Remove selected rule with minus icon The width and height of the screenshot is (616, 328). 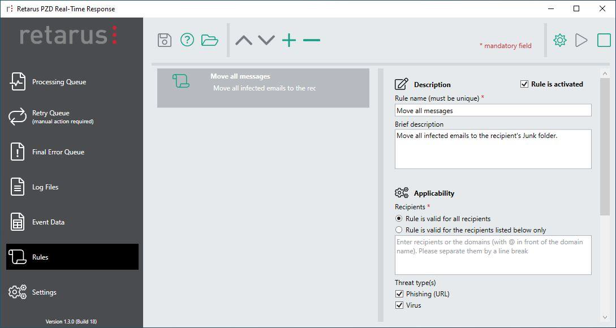(x=312, y=40)
